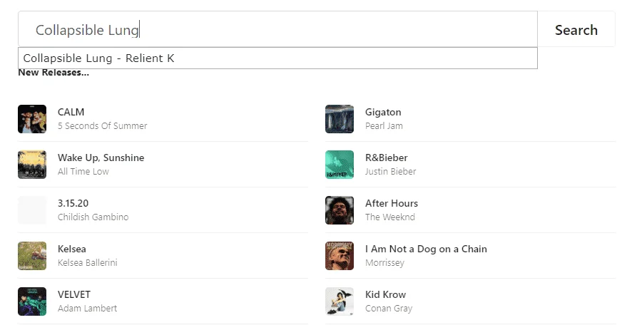Select the Gigaton album title
622x325 pixels.
383,112
